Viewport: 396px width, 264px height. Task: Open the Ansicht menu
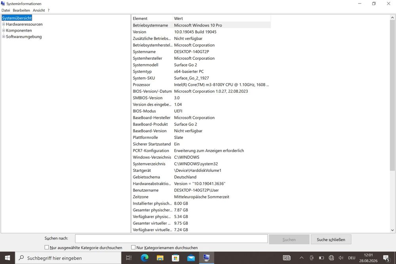(39, 10)
